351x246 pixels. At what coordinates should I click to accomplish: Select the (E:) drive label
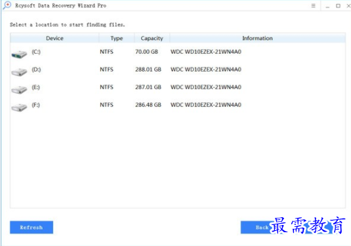(36, 87)
